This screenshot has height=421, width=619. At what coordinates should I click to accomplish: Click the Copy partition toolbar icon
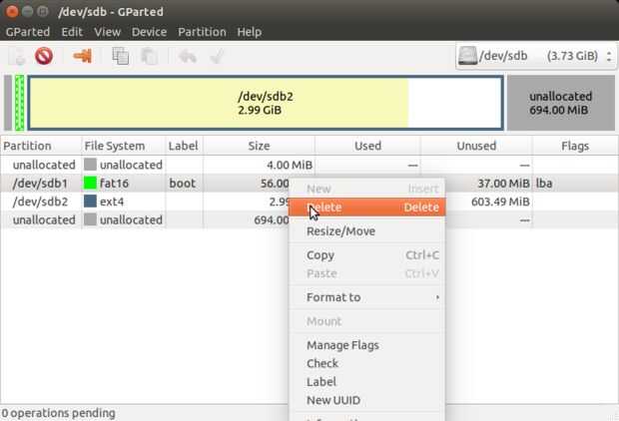(120, 56)
